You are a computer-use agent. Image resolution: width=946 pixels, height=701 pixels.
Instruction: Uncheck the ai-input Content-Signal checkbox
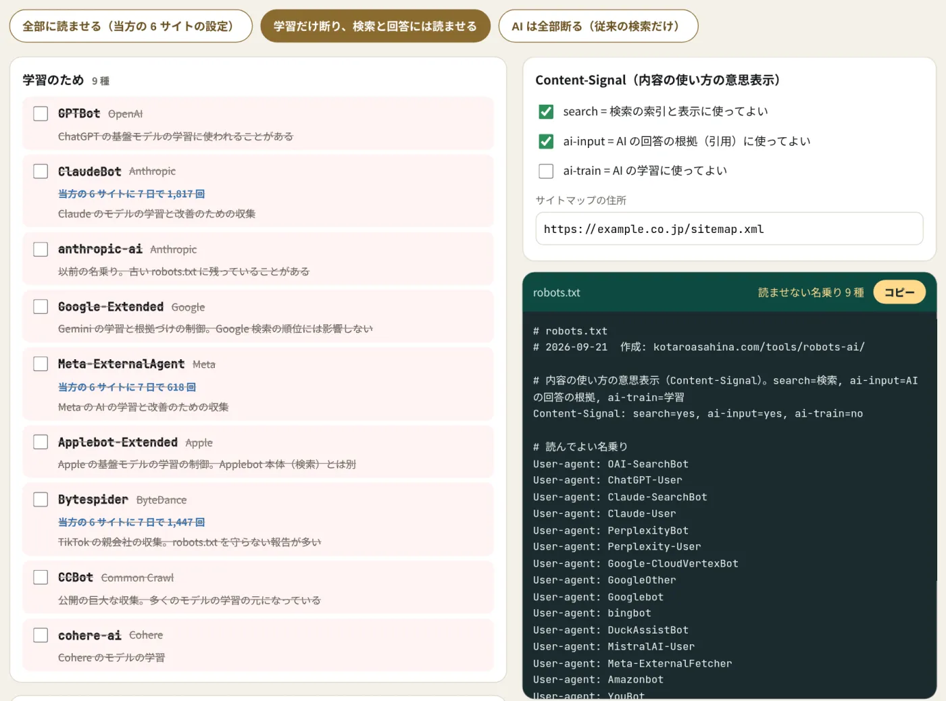pyautogui.click(x=546, y=141)
